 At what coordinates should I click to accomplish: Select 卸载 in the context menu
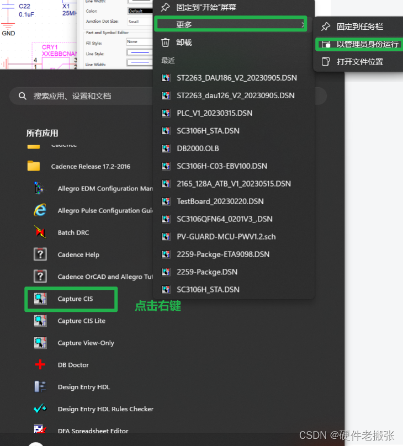184,43
